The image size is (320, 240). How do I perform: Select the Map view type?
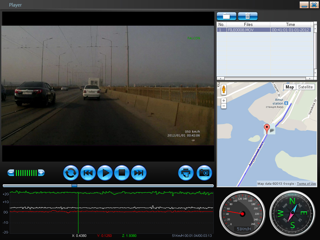(x=290, y=87)
